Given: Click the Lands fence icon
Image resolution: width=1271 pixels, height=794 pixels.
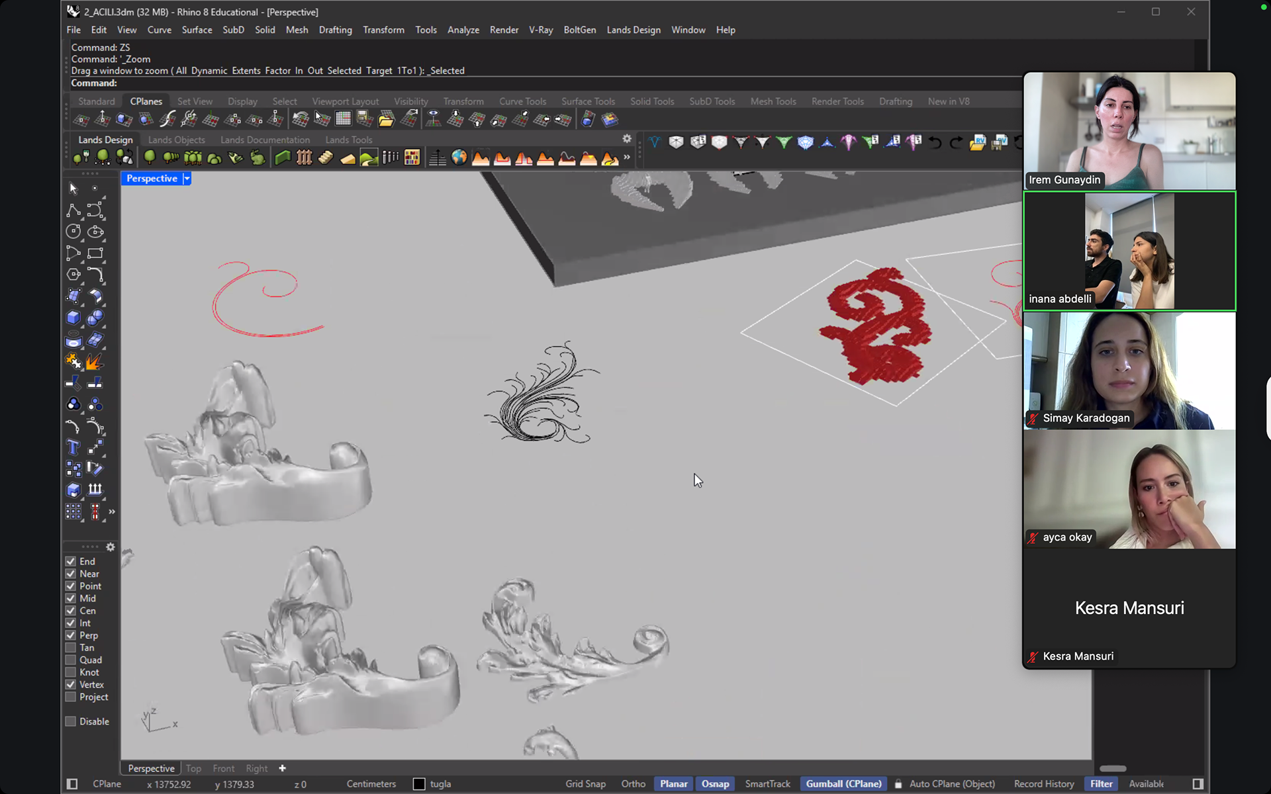Looking at the screenshot, I should pos(305,157).
